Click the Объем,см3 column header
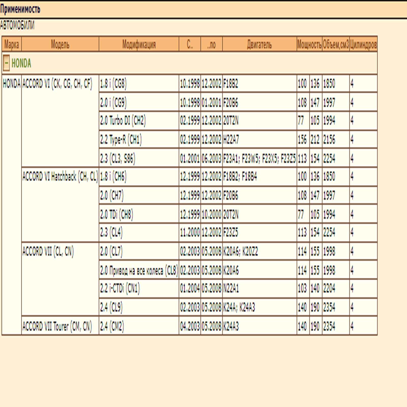 336,44
